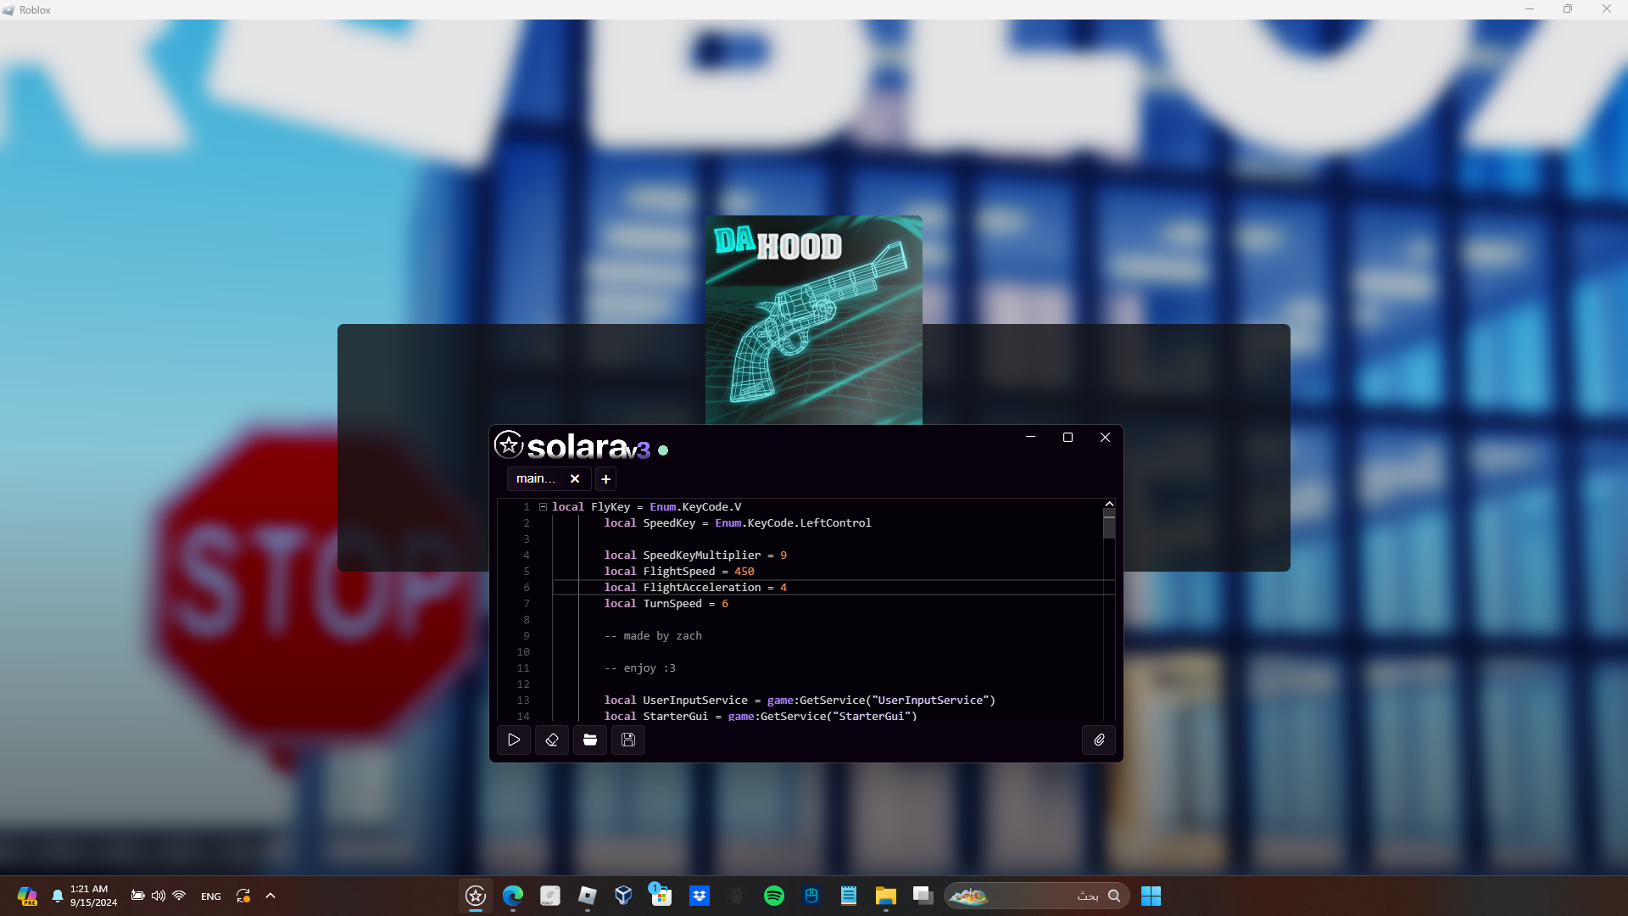Image resolution: width=1628 pixels, height=916 pixels.
Task: Click the Da Hood game thumbnail
Action: (813, 320)
